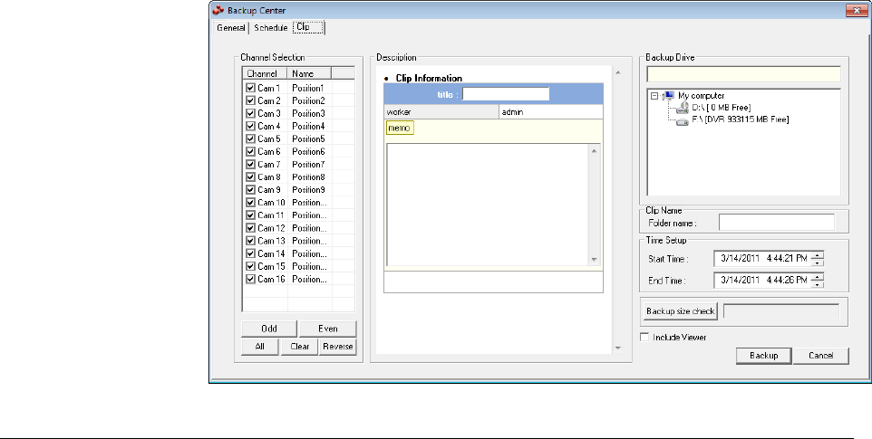Screen dimensions: 872x439
Task: Click the Backup Center app logo icon
Action: 217,11
